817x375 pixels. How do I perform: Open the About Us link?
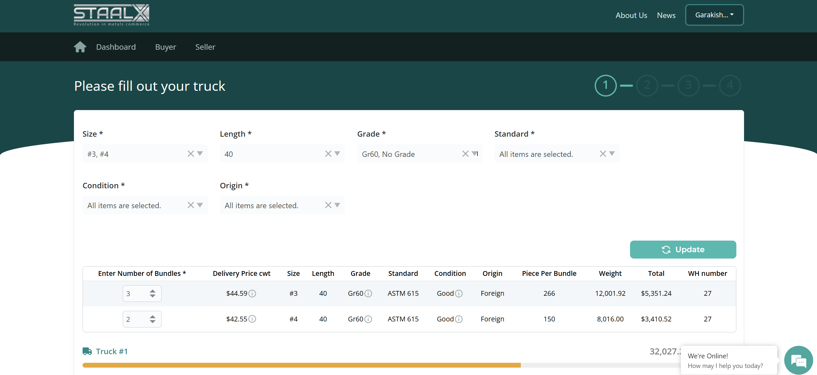point(631,15)
